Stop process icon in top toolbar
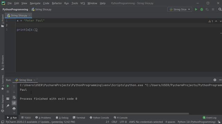Image resolution: width=222 pixels, height=124 pixels. 213,9
